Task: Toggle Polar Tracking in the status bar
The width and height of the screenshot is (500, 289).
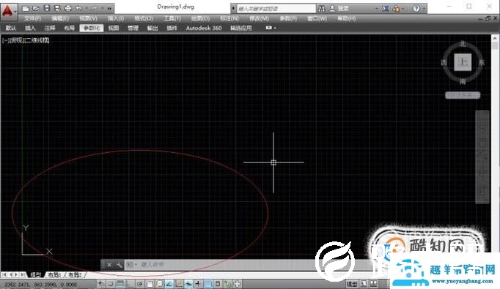Action: coord(140,284)
